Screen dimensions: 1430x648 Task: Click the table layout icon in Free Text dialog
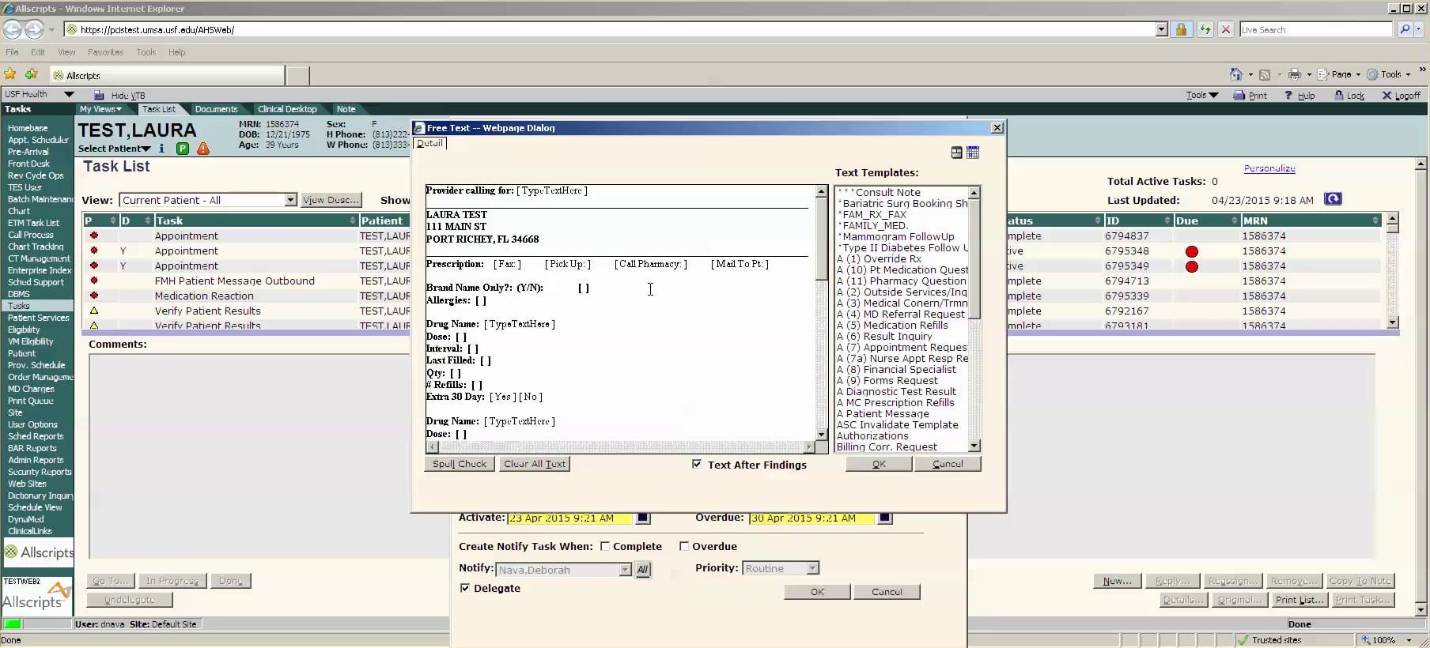[x=956, y=153]
